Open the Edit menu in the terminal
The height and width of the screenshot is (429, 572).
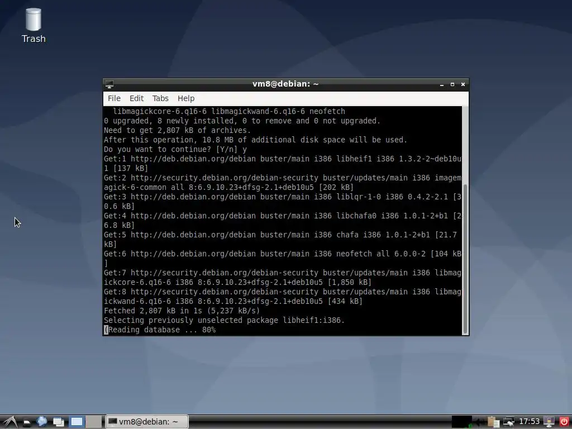136,98
